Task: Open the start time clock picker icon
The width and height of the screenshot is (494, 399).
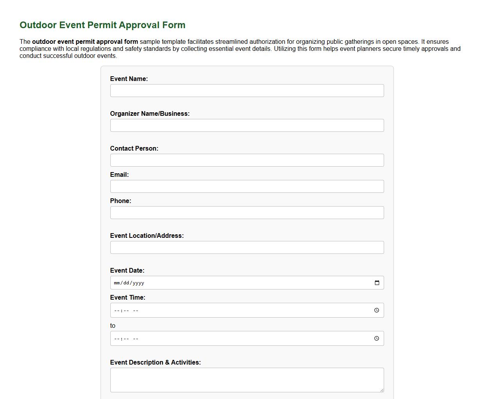Action: [x=377, y=310]
